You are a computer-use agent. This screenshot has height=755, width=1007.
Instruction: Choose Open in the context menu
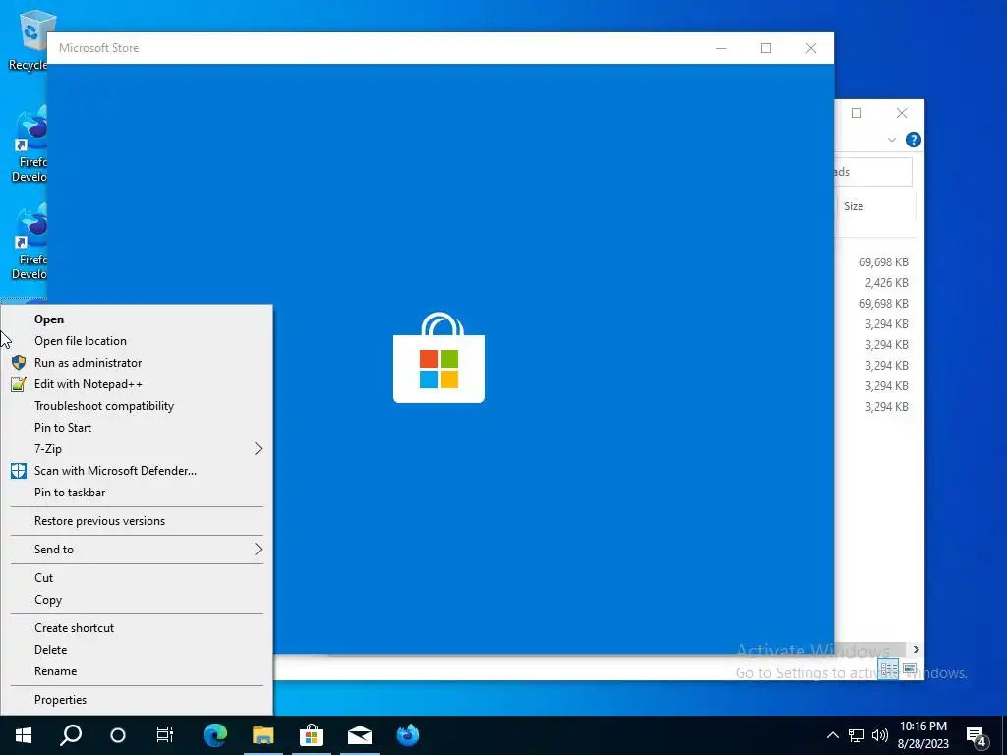(x=49, y=319)
